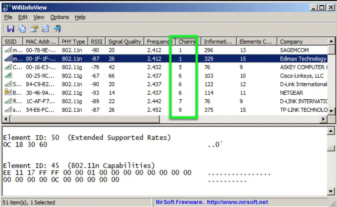Click the signal icon in the TP-LINK row

click(x=8, y=110)
